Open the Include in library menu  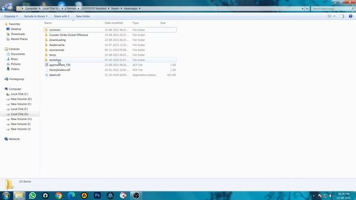[36, 16]
